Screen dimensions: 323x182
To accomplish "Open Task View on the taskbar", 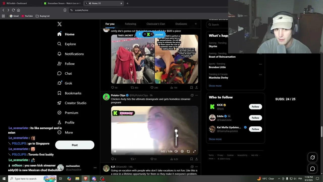I will 61,179.
